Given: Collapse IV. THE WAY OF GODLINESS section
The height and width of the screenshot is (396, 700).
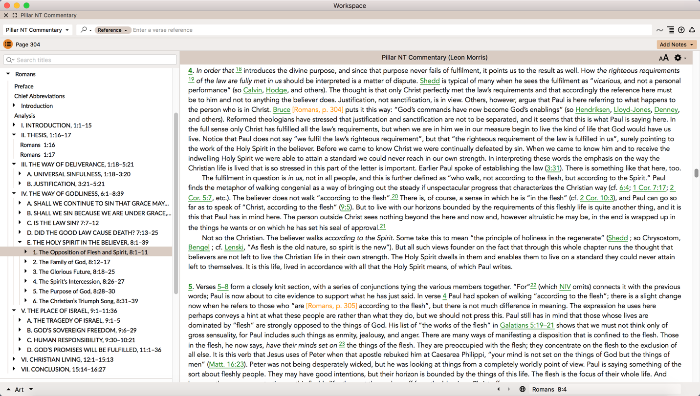Looking at the screenshot, I should click(x=14, y=194).
